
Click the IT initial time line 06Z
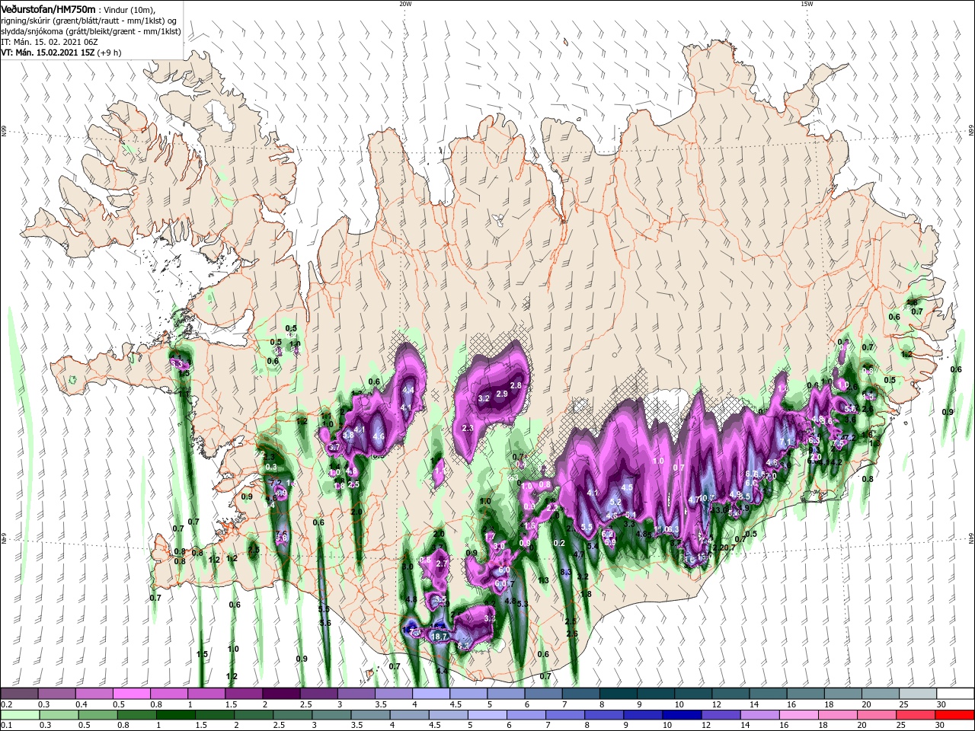[x=51, y=41]
